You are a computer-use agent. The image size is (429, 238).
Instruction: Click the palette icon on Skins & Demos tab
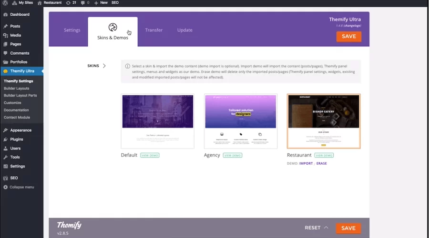click(112, 27)
